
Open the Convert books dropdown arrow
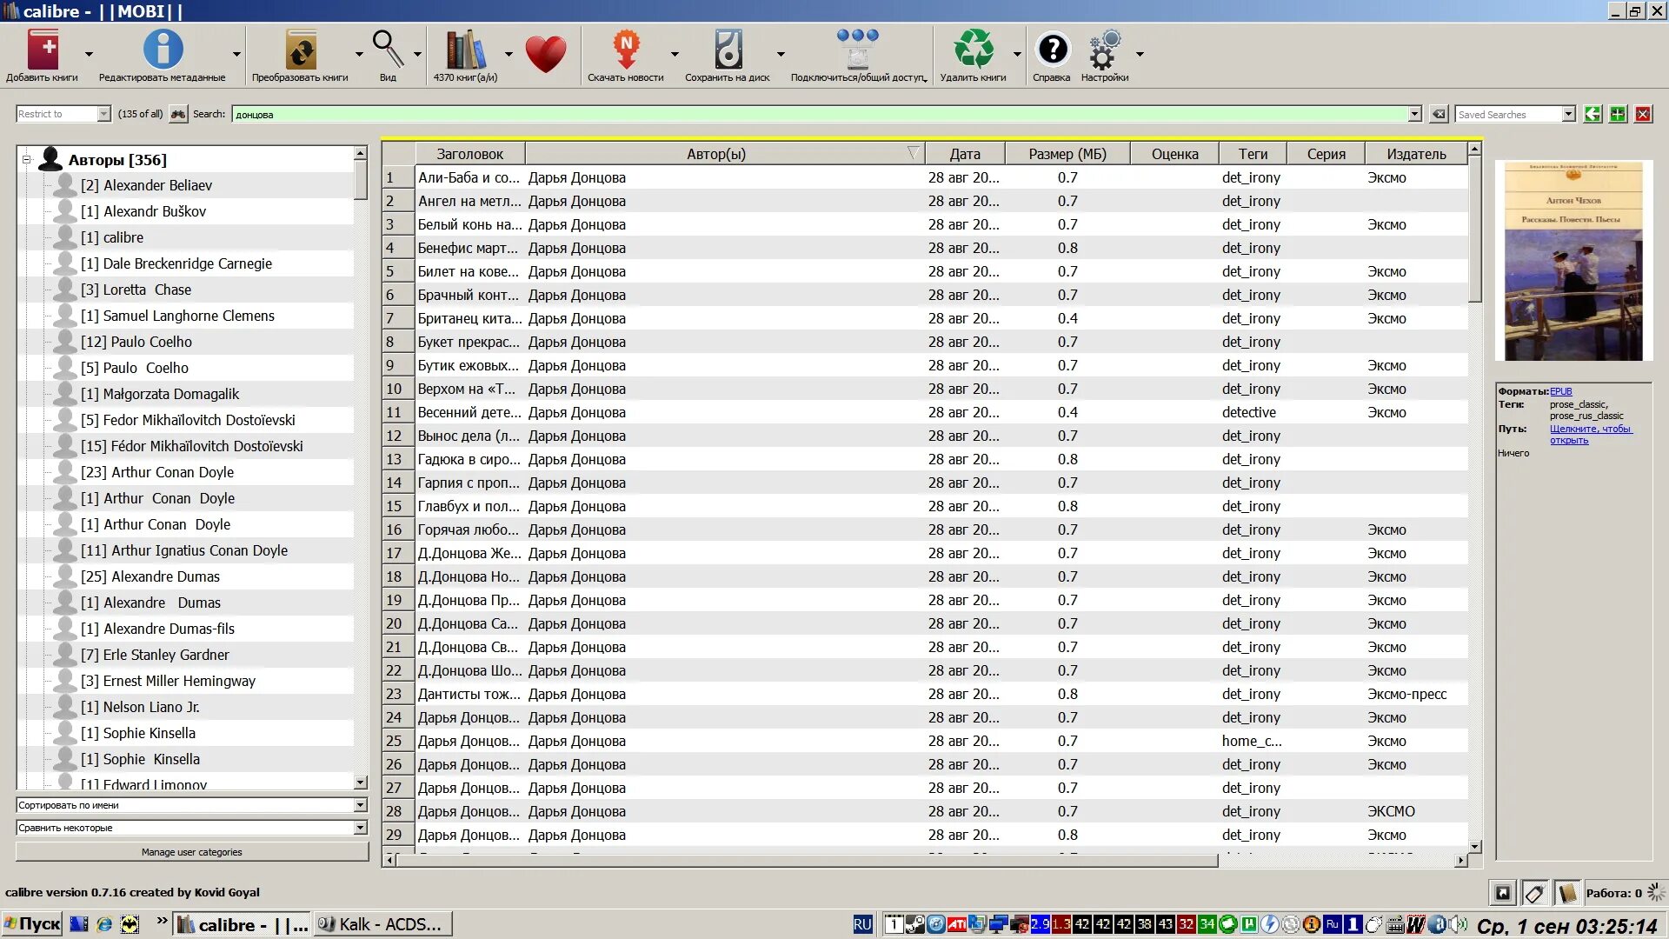tap(359, 54)
